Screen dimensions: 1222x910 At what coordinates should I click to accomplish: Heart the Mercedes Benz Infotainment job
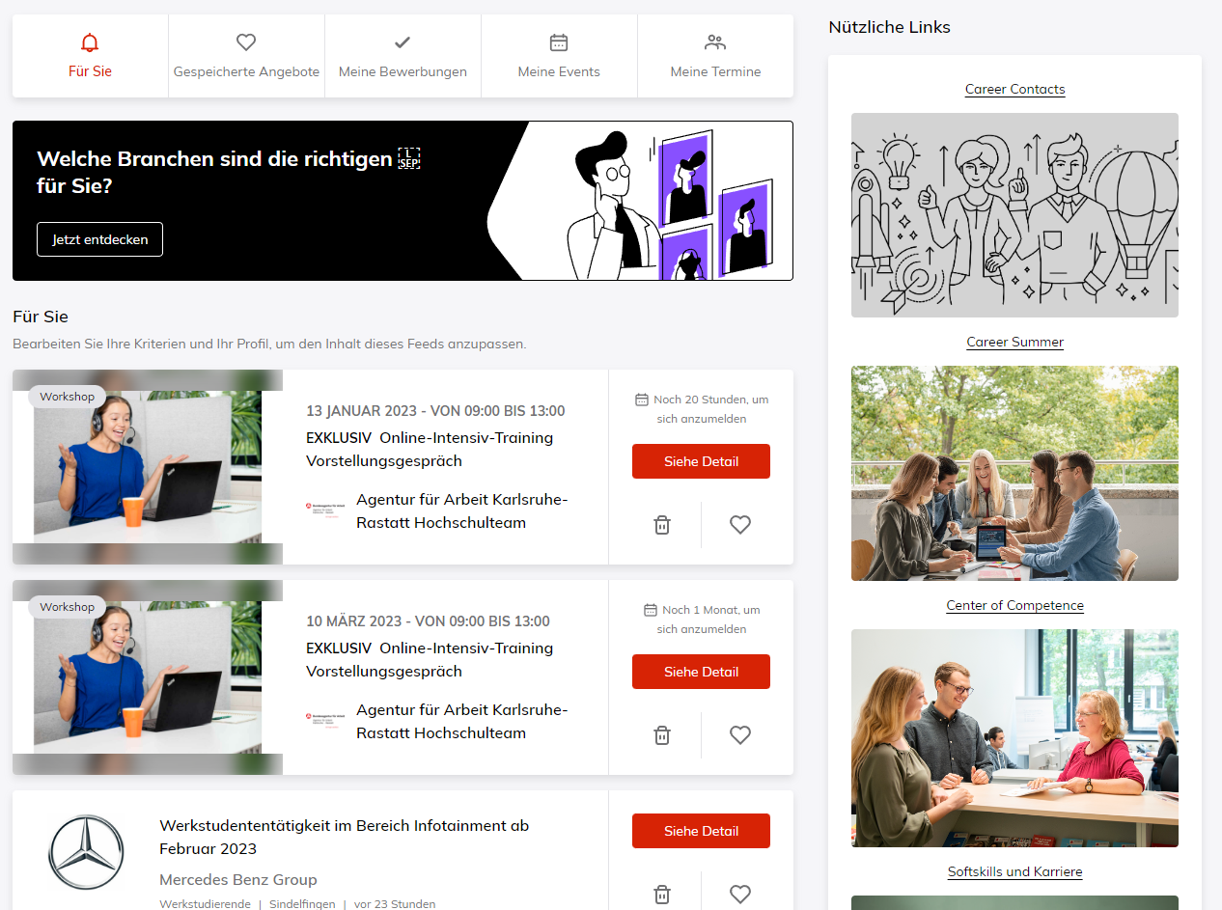coord(740,895)
